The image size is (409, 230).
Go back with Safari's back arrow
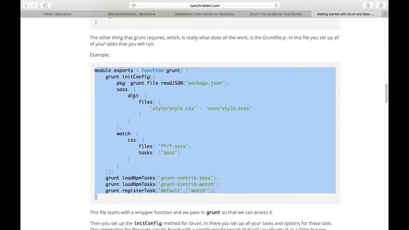(26, 6)
